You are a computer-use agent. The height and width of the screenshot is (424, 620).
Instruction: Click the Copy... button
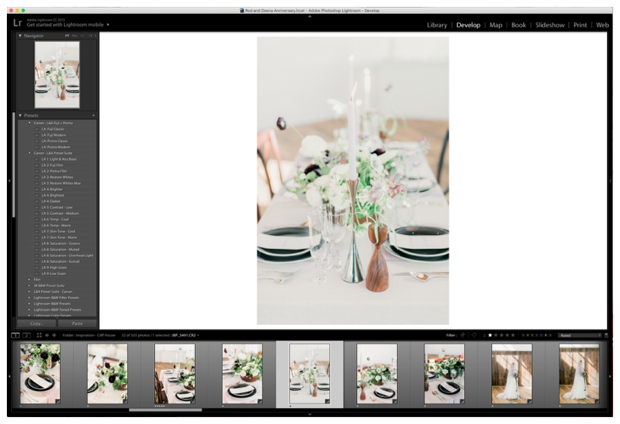click(37, 323)
